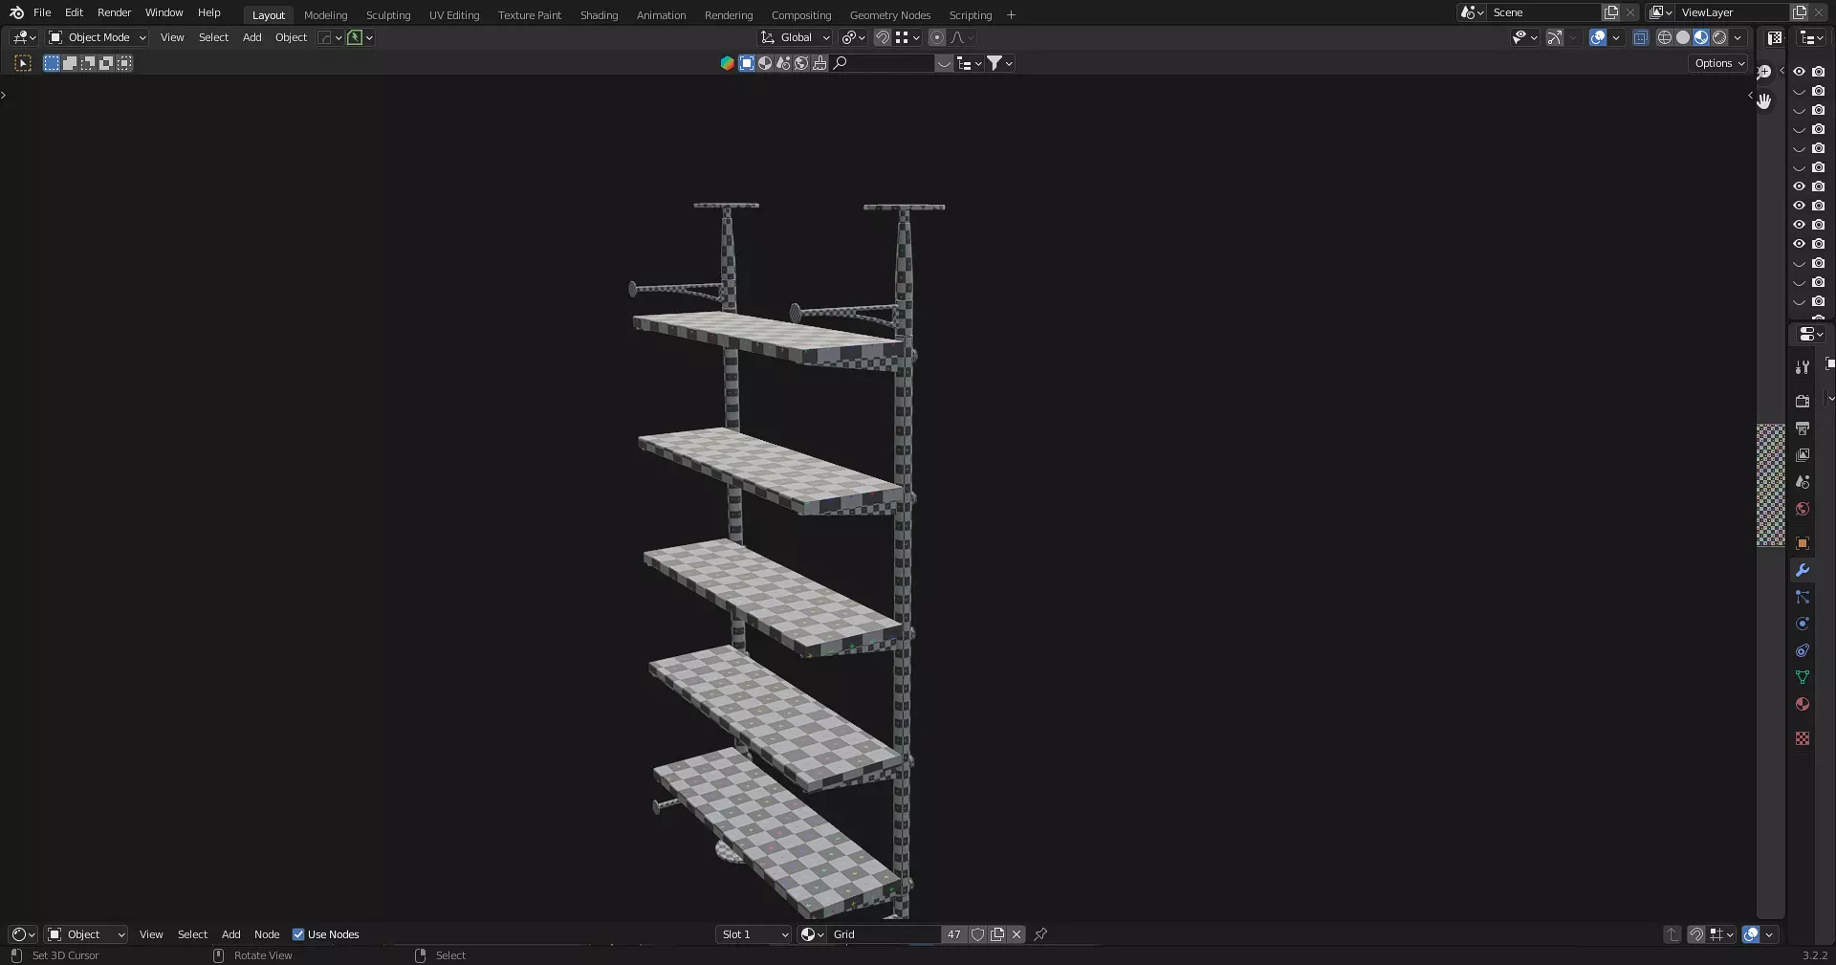Image resolution: width=1836 pixels, height=965 pixels.
Task: Open the Object Constraints properties tab
Action: (1803, 650)
